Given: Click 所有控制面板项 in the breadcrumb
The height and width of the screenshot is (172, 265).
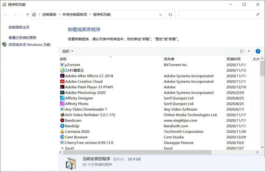Looking at the screenshot, I should point(75,15).
